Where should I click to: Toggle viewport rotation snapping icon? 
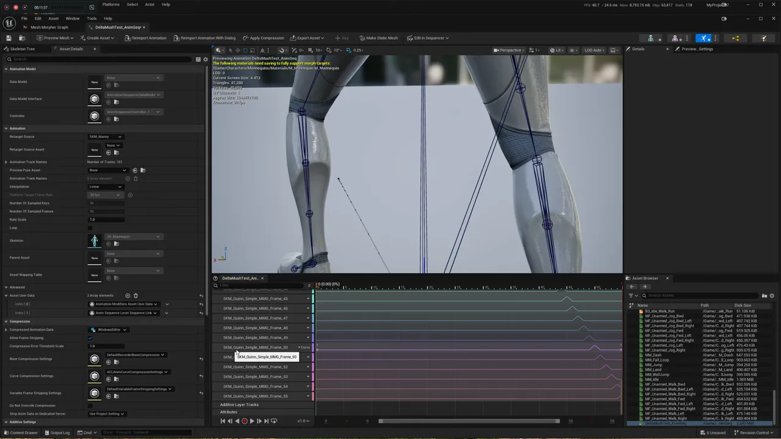coord(328,50)
